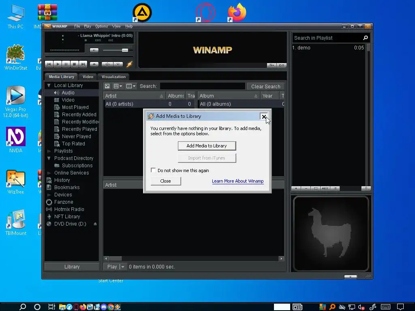Mute audio with the speaker button

click(94, 50)
